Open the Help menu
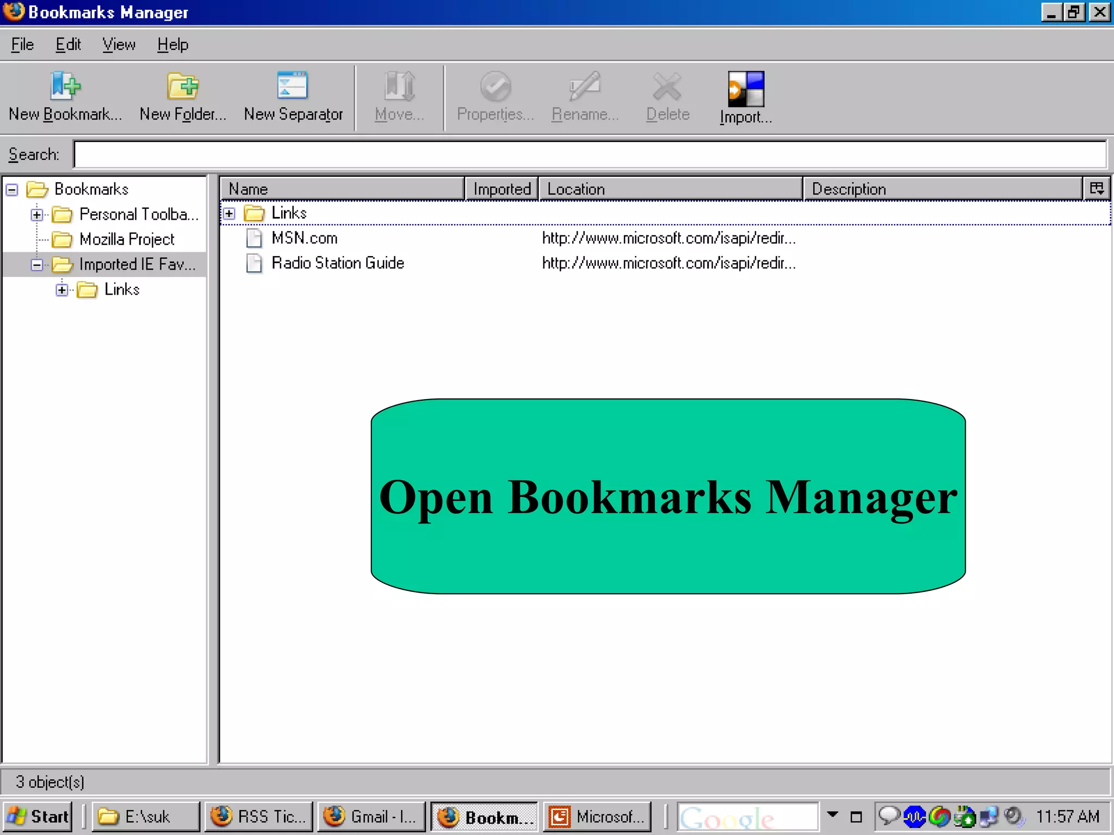 [x=172, y=45]
